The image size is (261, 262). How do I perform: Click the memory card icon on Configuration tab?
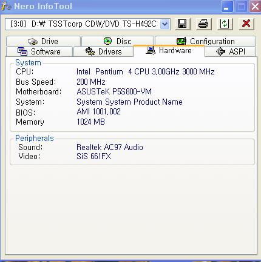(181, 41)
